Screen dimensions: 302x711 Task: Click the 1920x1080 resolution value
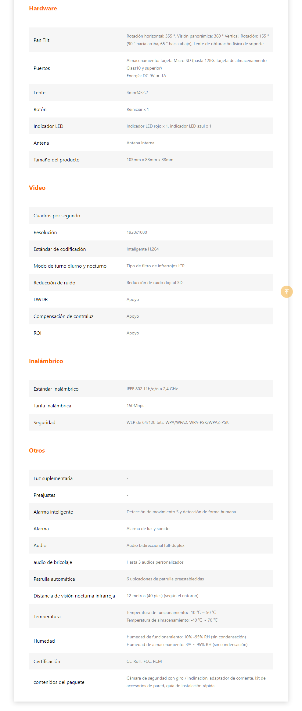(x=137, y=233)
